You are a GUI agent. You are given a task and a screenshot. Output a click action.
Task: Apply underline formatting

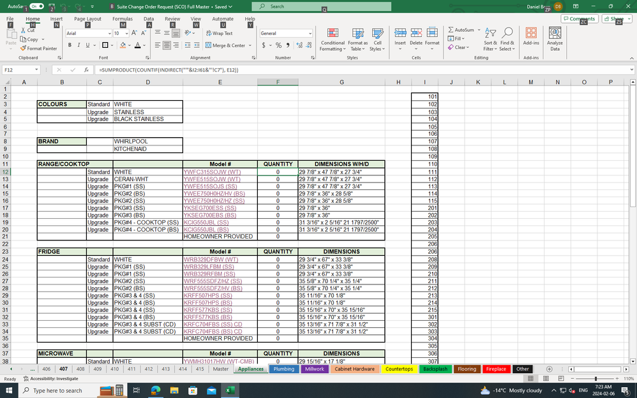pyautogui.click(x=87, y=45)
